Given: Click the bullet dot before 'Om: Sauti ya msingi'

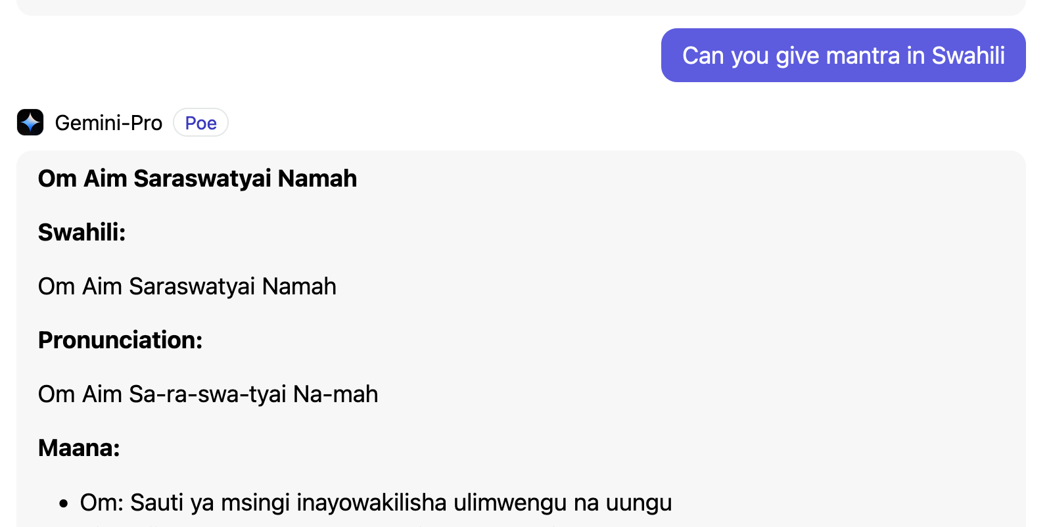Looking at the screenshot, I should [x=63, y=504].
